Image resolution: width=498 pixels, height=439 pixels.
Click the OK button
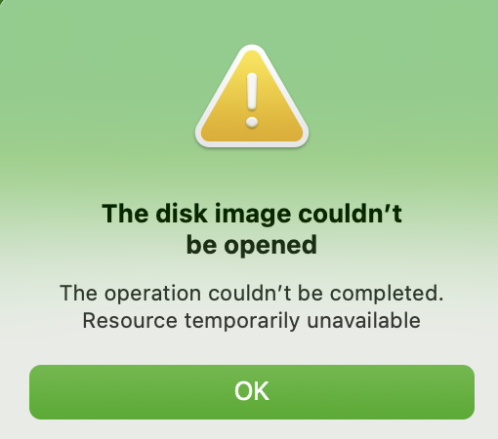point(252,392)
